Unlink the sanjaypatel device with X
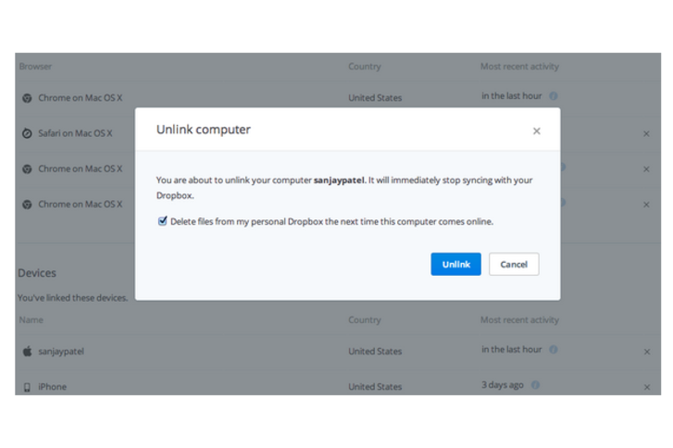673x448 pixels. tap(647, 352)
